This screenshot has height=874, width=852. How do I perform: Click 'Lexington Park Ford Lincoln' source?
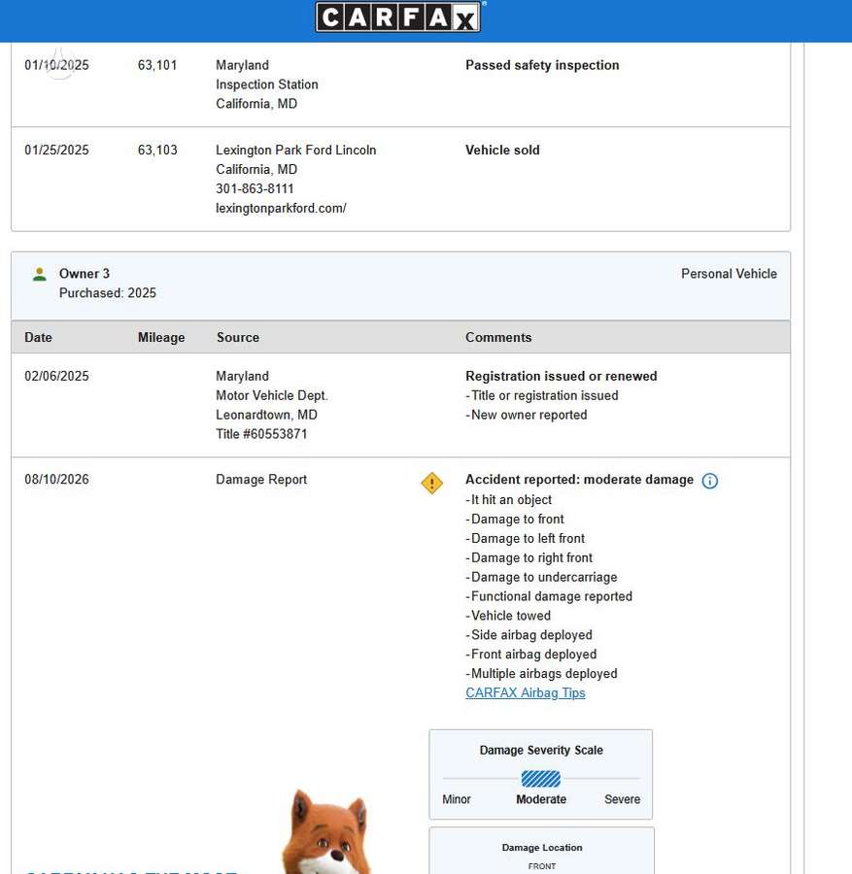(296, 150)
